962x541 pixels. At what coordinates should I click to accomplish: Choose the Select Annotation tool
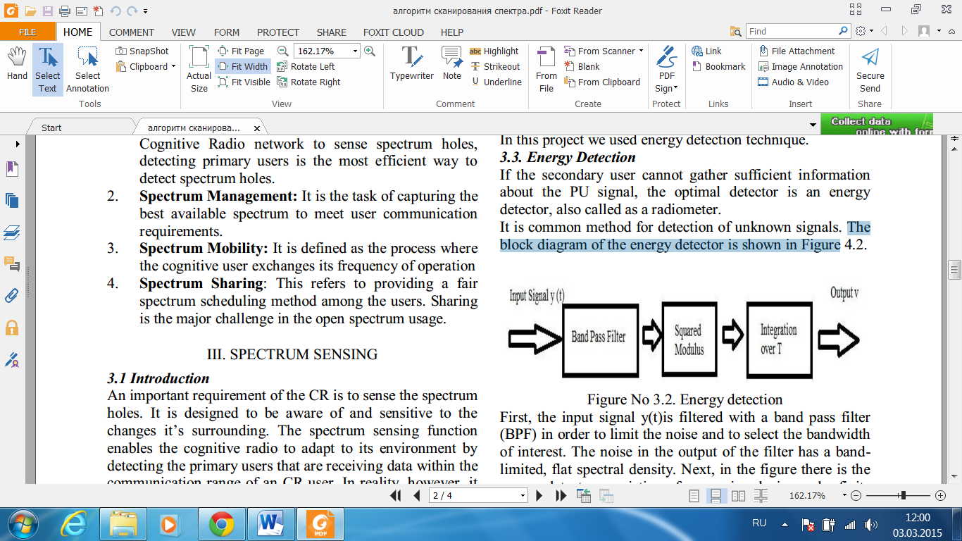[x=87, y=69]
